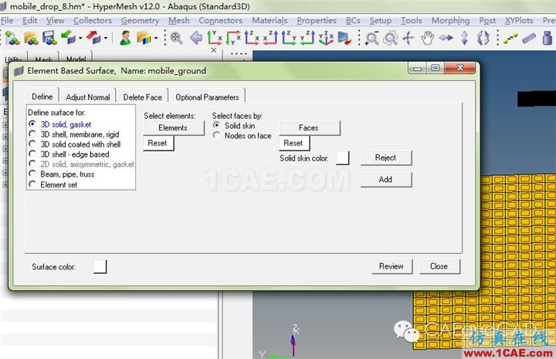Open the Solid skin color swatch
The image size is (556, 359).
(342, 157)
